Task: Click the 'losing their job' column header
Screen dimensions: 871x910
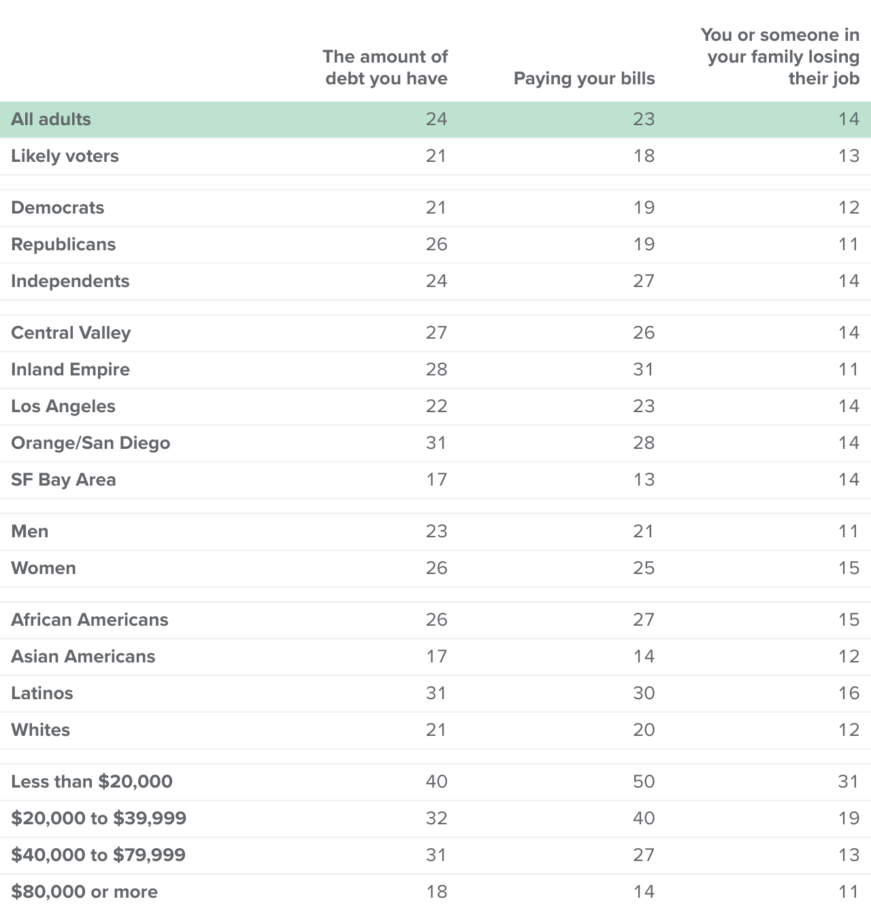Action: 780,56
